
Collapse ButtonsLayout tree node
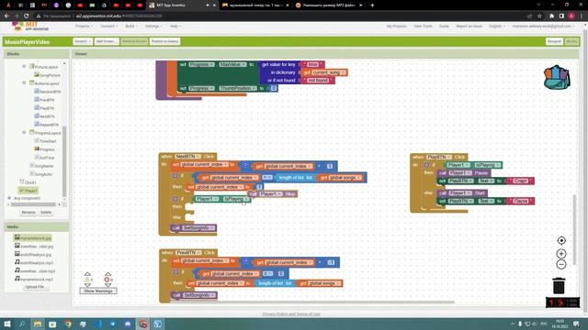pos(24,82)
